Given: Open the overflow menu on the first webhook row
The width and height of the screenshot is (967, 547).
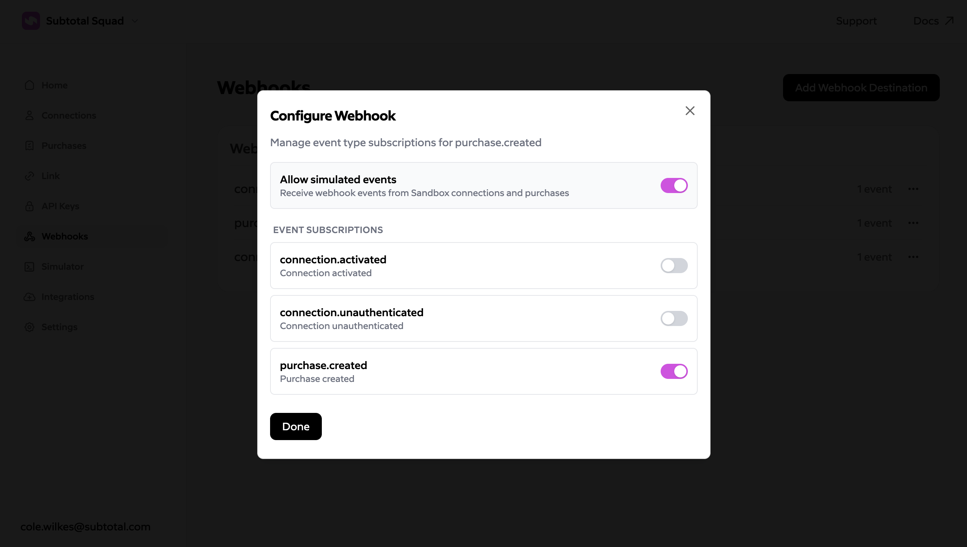Looking at the screenshot, I should (x=914, y=189).
